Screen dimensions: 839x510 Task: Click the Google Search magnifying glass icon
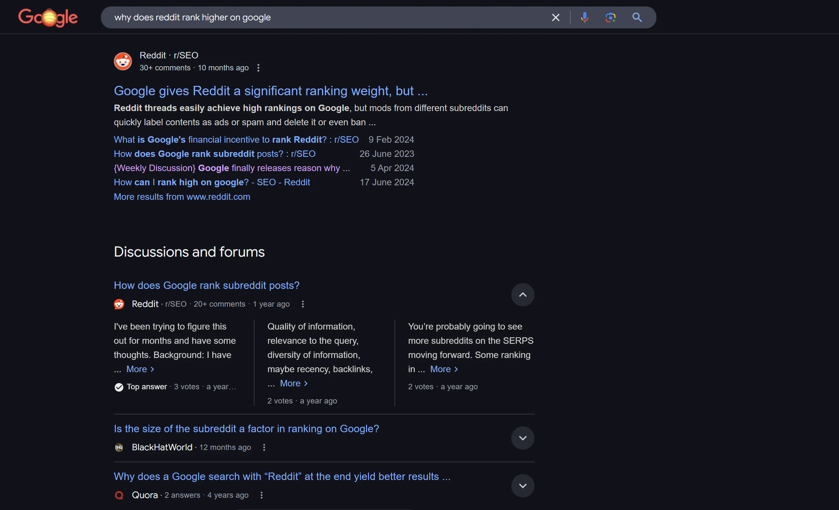tap(638, 17)
